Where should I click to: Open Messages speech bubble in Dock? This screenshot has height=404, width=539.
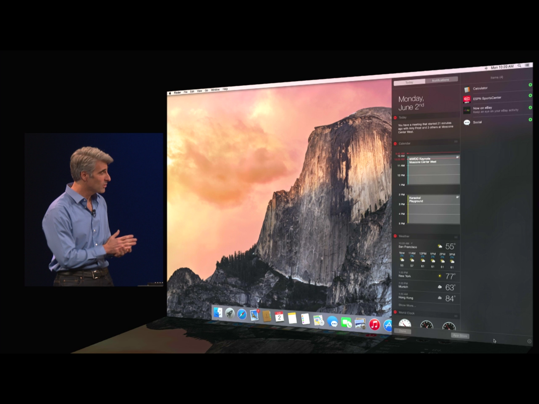[x=332, y=322]
